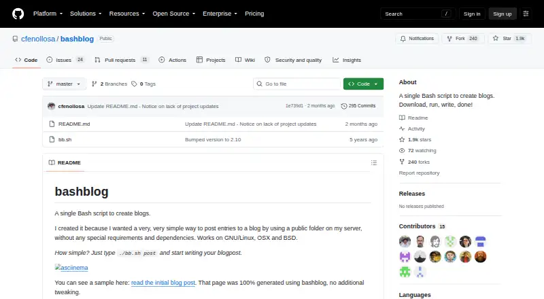
Task: Open the bashblog repository name link
Action: 77,39
